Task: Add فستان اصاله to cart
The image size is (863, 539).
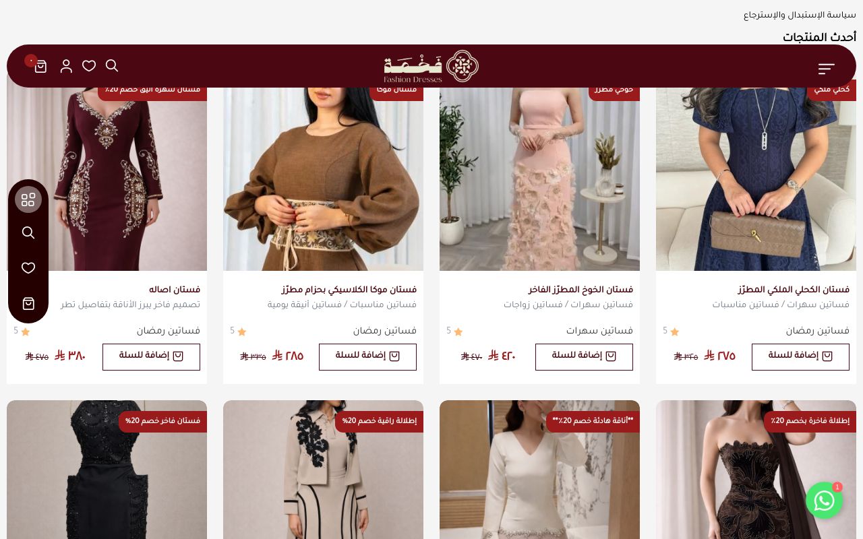Action: [x=151, y=356]
